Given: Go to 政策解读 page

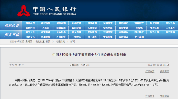Looking at the screenshot, I should 46,32.
